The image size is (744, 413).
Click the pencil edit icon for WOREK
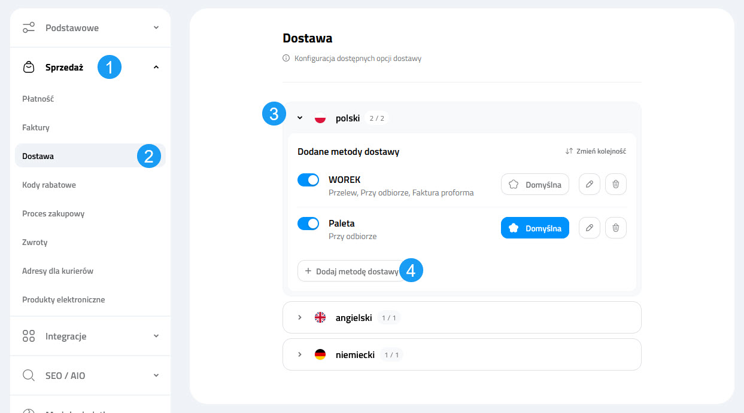point(589,185)
